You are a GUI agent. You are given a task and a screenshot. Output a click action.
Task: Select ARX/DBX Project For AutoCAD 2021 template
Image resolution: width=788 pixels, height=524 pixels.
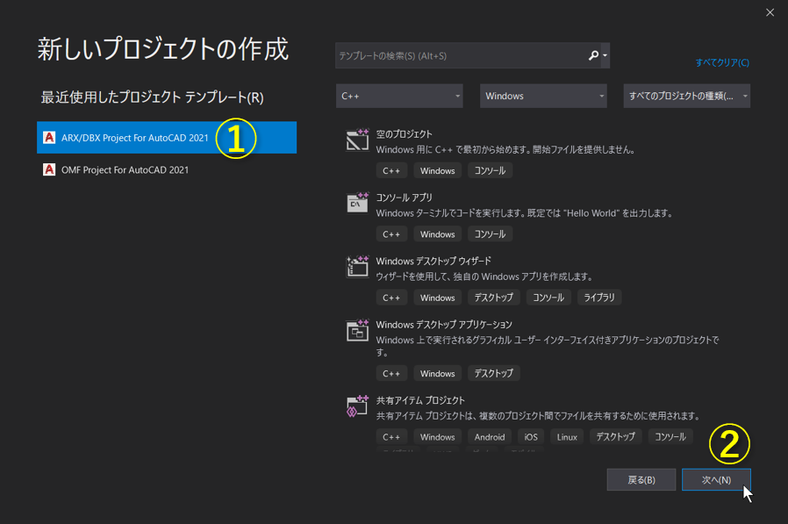pyautogui.click(x=167, y=137)
